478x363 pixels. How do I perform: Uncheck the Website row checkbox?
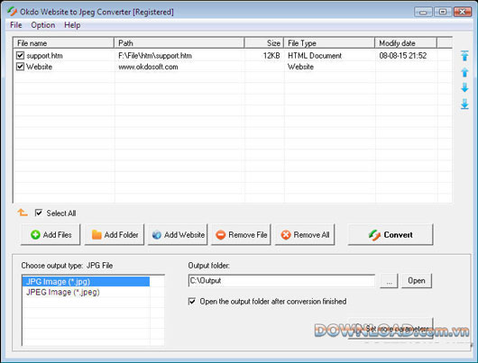[x=20, y=67]
